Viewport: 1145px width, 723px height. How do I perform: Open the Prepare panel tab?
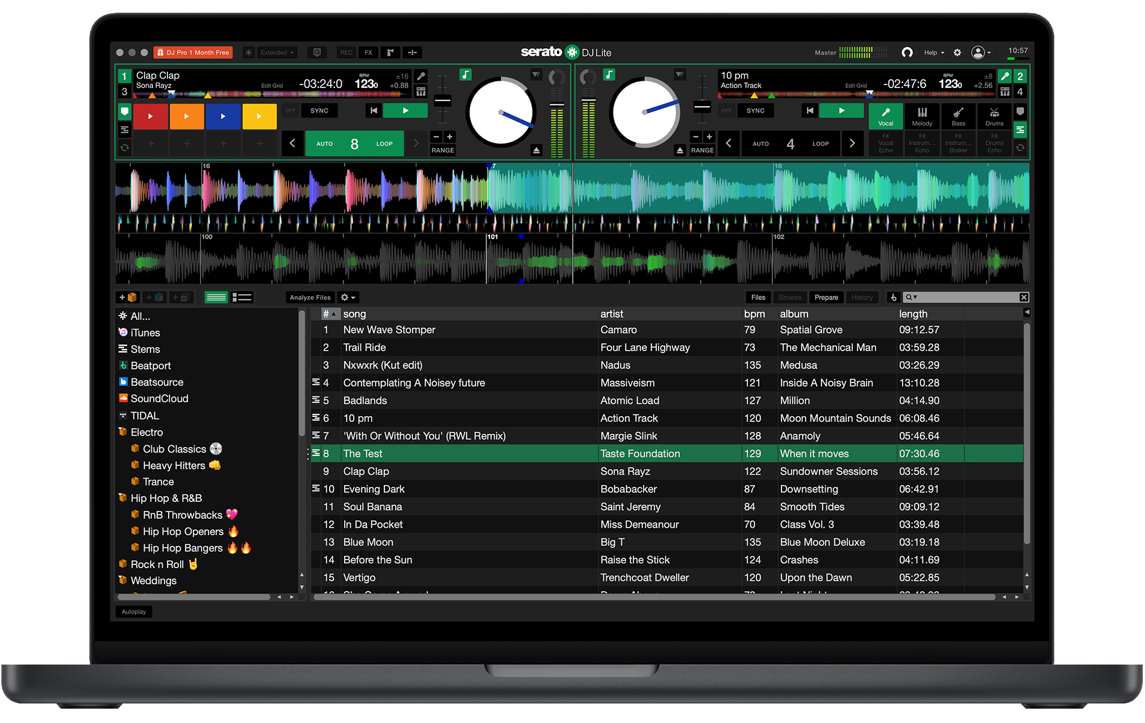826,297
